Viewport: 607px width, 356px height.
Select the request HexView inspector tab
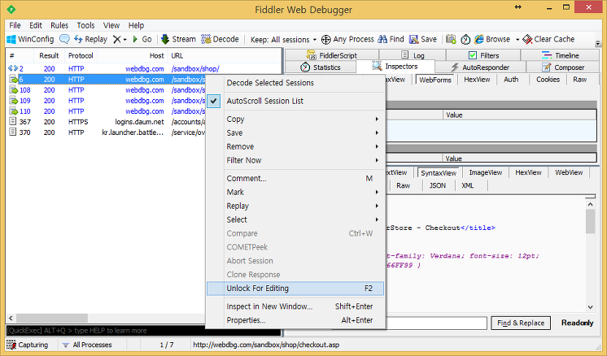(477, 79)
